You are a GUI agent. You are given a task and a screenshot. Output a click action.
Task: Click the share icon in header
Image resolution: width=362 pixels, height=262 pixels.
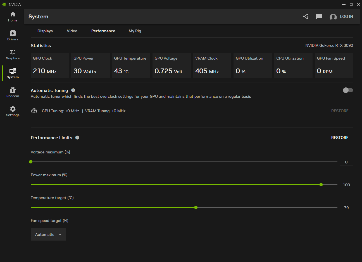point(306,17)
